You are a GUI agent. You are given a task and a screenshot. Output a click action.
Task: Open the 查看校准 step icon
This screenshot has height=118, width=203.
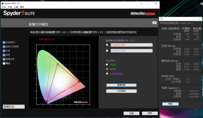point(4,59)
